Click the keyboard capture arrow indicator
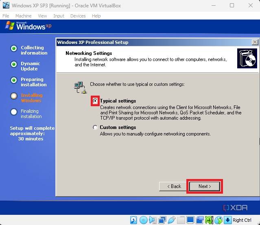Screen dimensions: 260x225 tap(228, 220)
